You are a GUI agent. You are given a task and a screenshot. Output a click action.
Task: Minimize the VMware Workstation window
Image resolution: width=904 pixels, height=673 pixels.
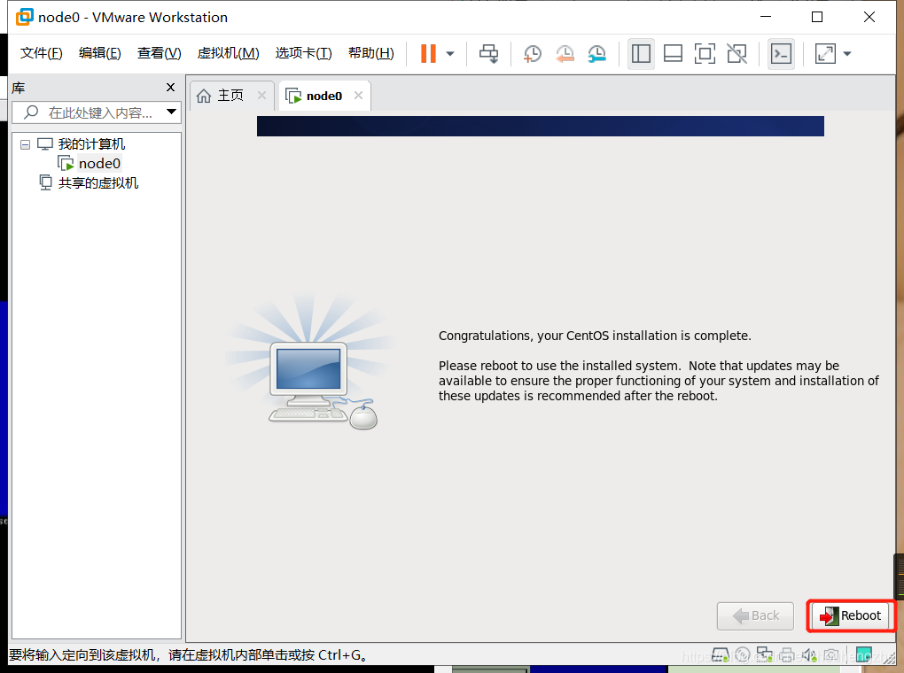766,17
